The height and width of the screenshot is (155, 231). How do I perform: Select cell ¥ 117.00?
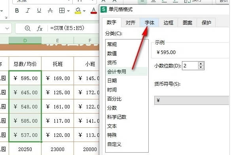pyautogui.click(x=58, y=121)
